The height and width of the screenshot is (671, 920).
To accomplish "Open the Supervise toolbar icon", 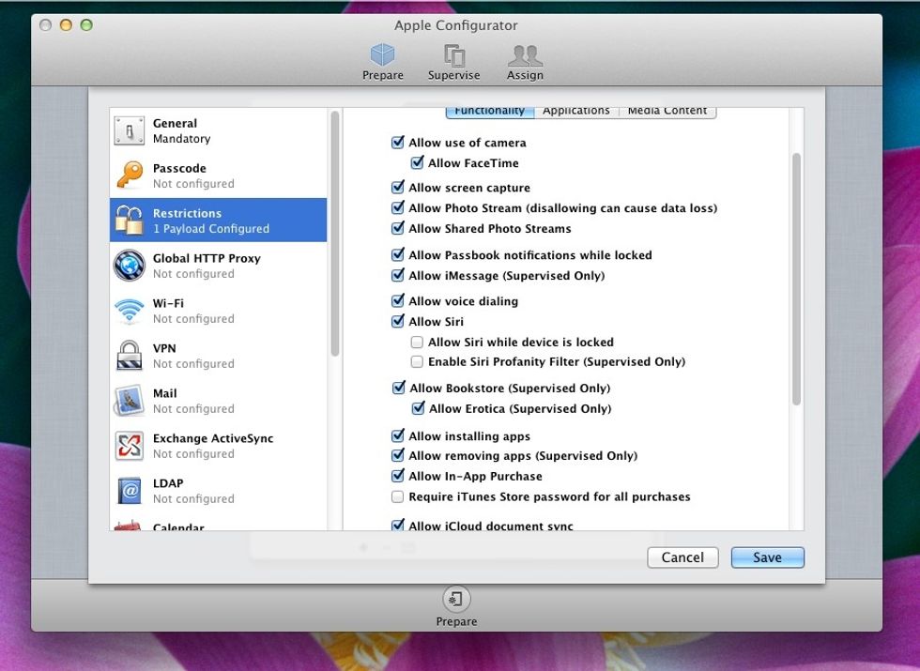I will point(454,56).
